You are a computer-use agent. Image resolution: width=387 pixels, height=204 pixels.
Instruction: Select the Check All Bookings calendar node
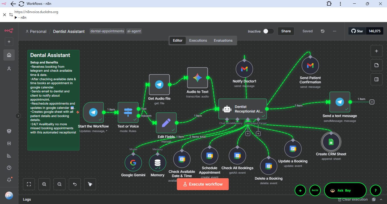point(237,156)
